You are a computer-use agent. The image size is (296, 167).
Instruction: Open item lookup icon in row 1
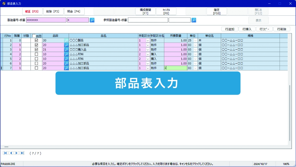point(66,40)
